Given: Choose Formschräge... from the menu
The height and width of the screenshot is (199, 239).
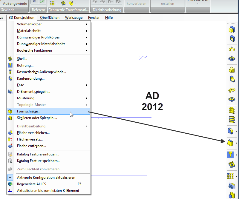Looking at the screenshot, I should (49, 111).
